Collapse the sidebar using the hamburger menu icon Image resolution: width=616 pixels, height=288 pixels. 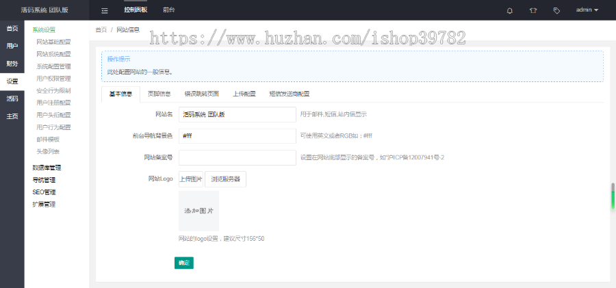[x=105, y=11]
